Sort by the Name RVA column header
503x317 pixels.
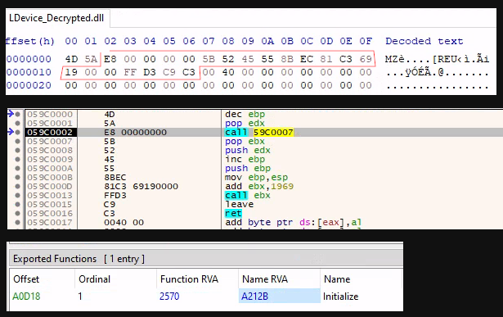(265, 279)
